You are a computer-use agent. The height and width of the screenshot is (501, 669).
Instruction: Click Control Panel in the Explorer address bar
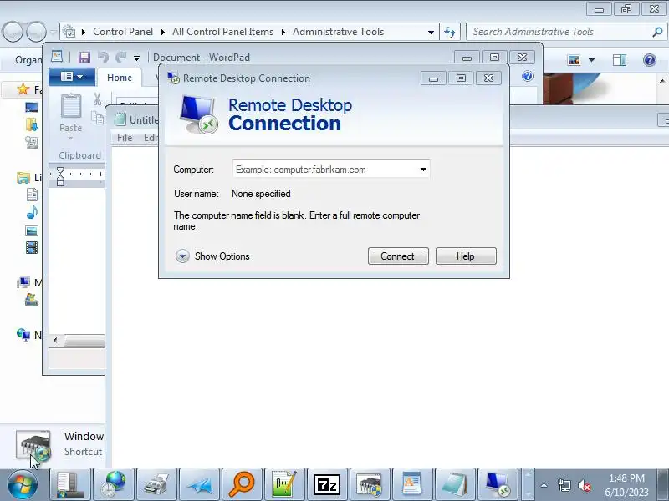(123, 32)
